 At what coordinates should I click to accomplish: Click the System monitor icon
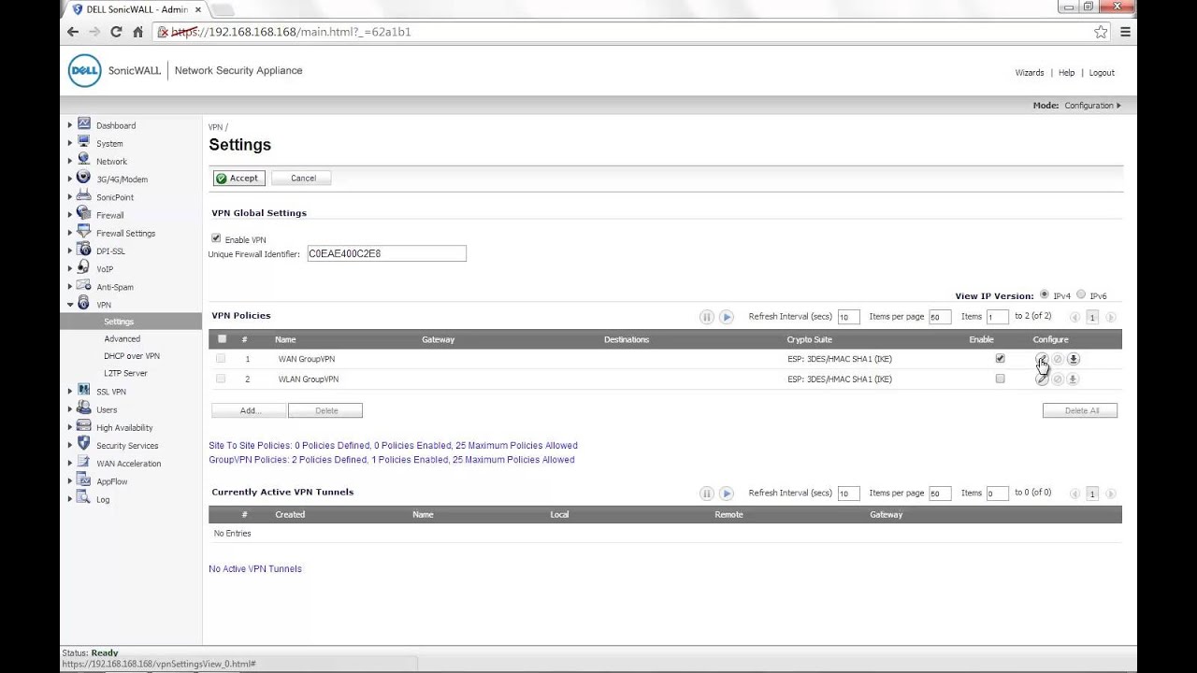(84, 142)
